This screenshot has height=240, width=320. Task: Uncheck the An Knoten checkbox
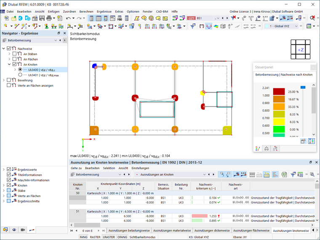coord(14,64)
